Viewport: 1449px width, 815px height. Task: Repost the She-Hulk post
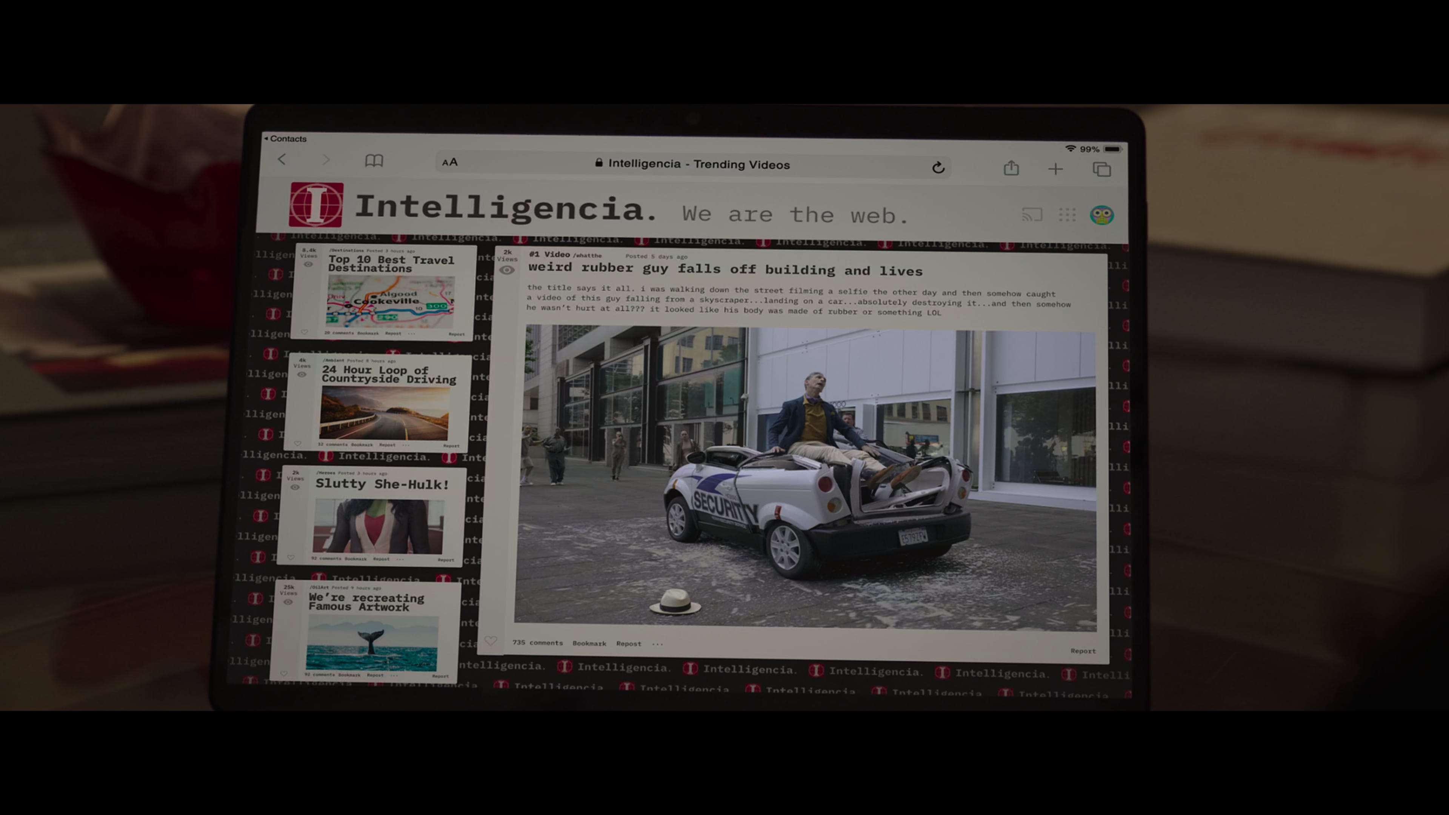(381, 559)
